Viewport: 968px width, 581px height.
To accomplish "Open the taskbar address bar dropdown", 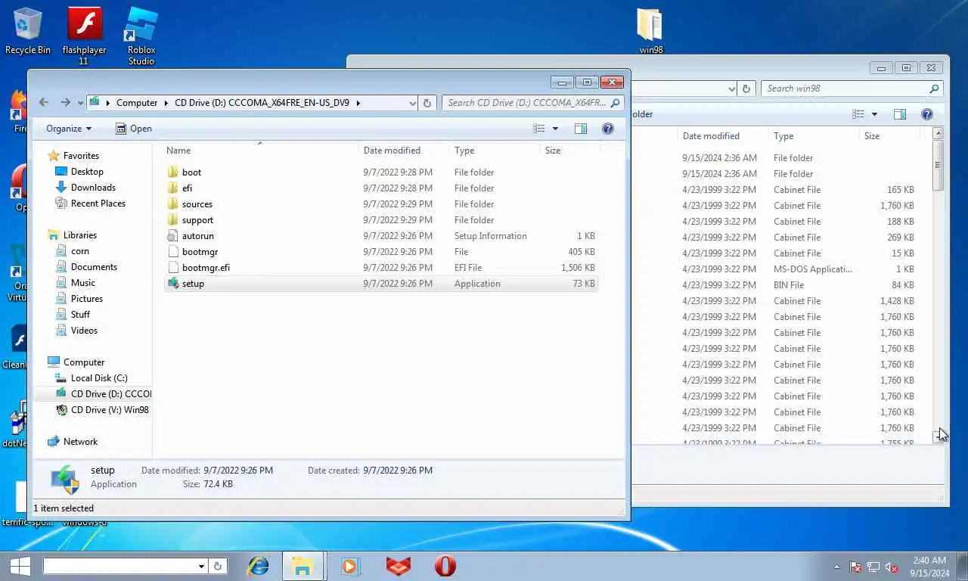I will click(201, 566).
